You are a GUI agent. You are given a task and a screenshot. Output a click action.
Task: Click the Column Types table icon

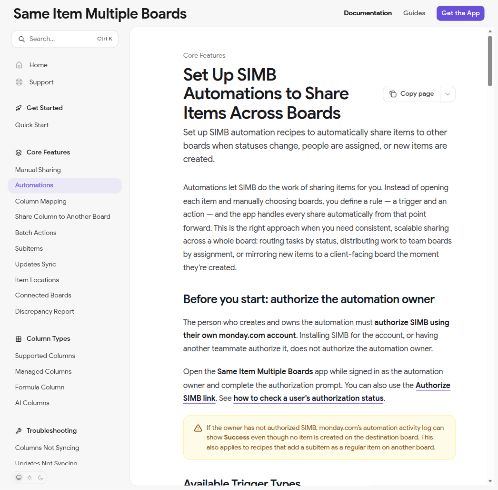(19, 339)
